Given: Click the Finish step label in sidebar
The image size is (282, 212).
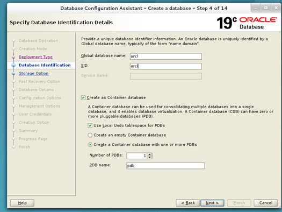Looking at the screenshot, I should click(25, 147).
